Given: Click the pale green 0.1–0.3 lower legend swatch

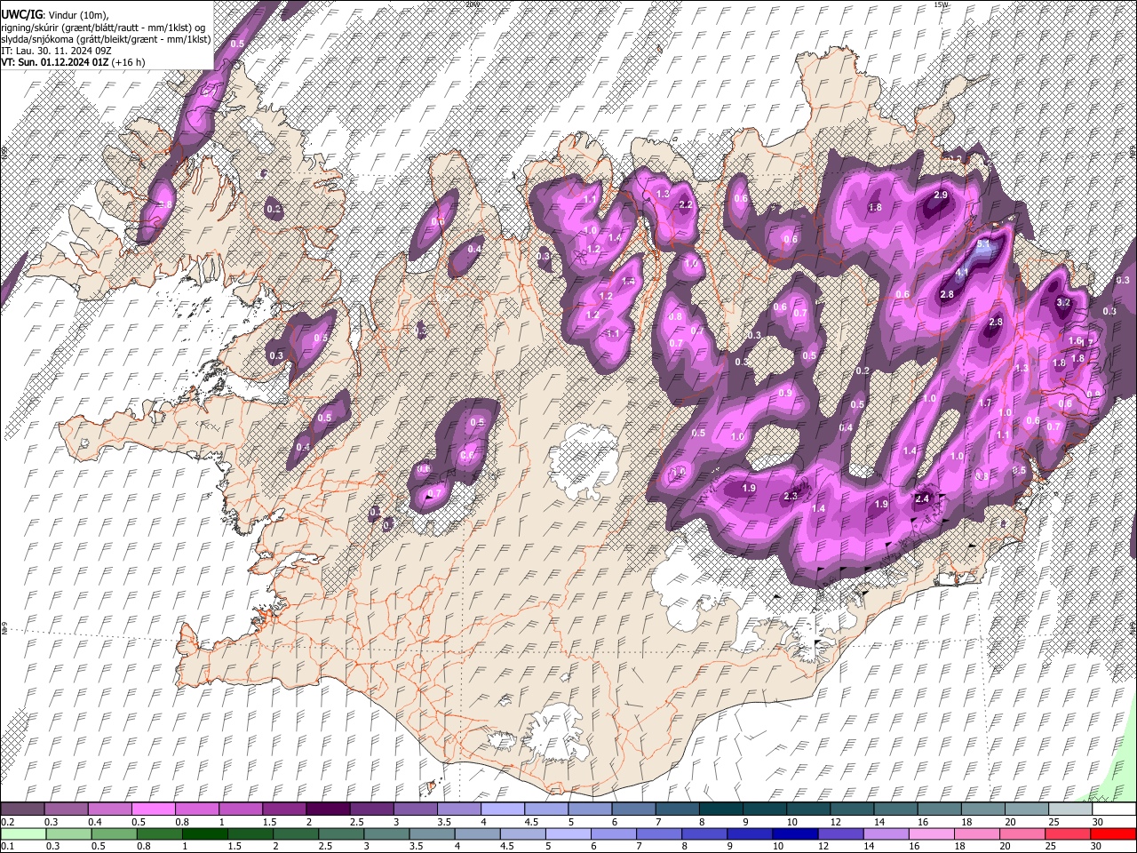Looking at the screenshot, I should click(x=23, y=833).
